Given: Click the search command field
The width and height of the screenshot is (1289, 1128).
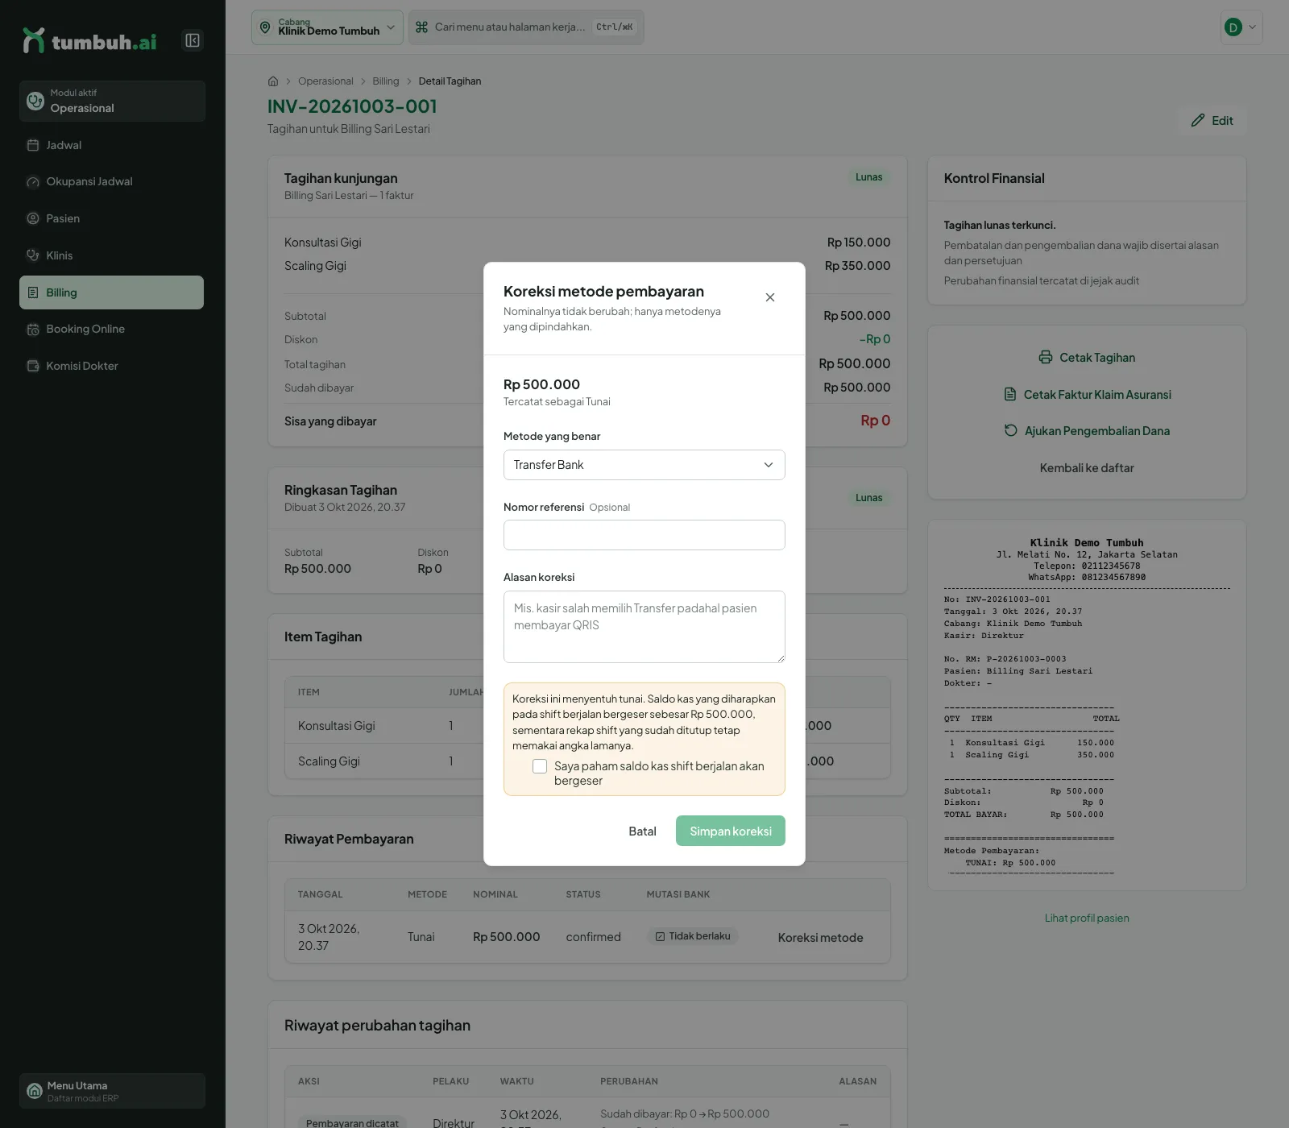Looking at the screenshot, I should (526, 27).
